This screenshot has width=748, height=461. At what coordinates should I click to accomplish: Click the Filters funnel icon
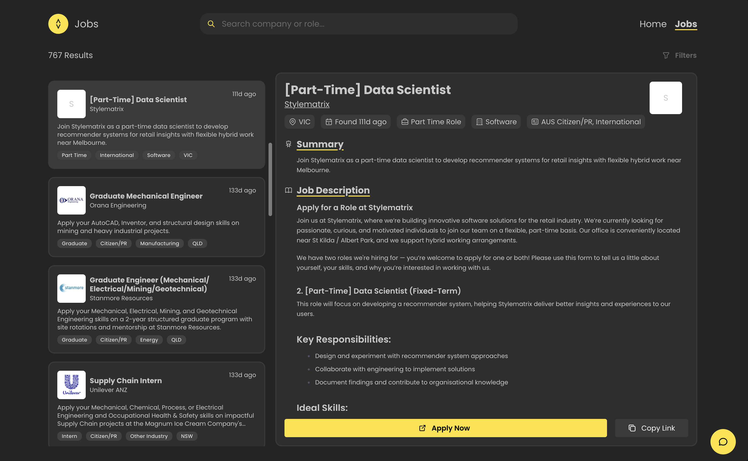pos(666,56)
